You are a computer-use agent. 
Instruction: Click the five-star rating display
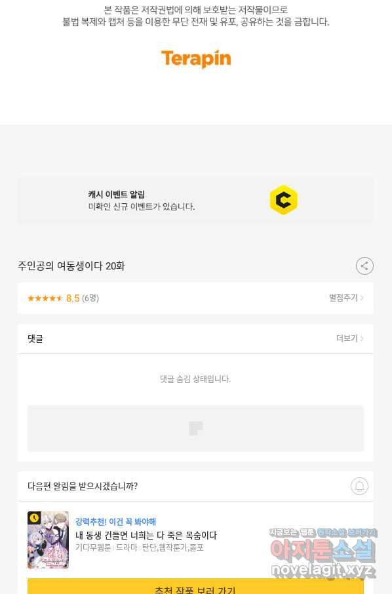[x=45, y=298]
